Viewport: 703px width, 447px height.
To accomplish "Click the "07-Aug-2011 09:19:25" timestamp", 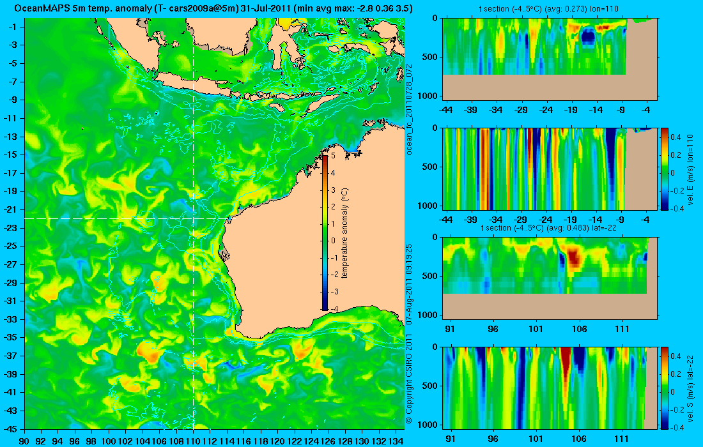I will 409,285.
